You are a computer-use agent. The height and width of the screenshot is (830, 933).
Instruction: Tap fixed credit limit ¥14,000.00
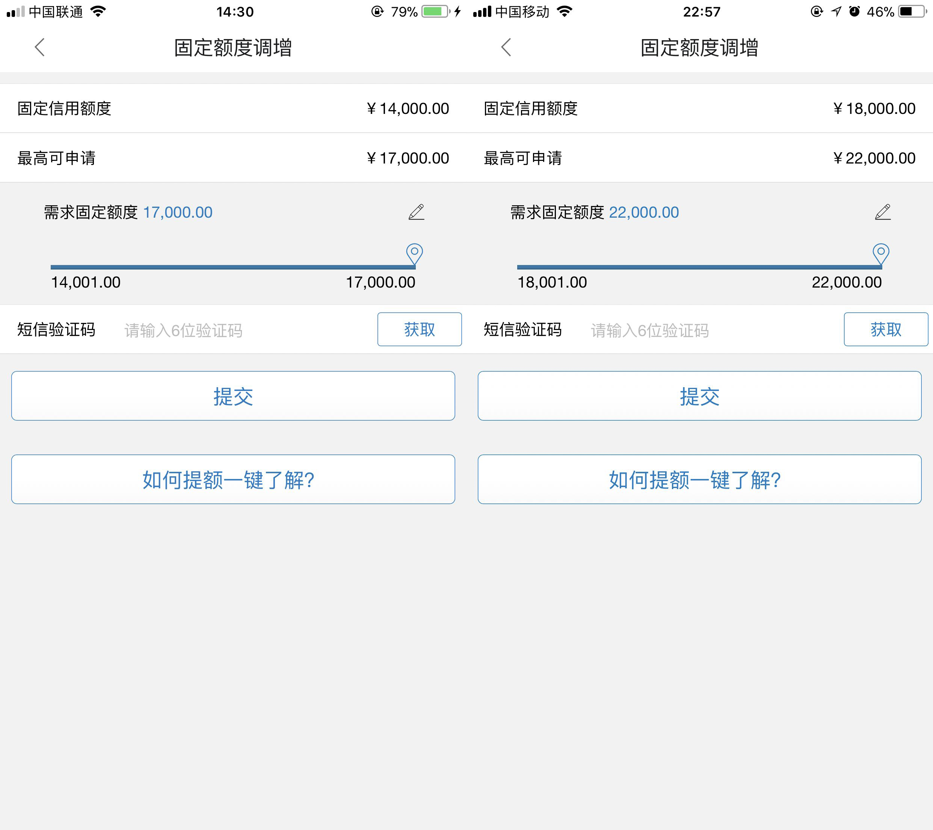(408, 109)
